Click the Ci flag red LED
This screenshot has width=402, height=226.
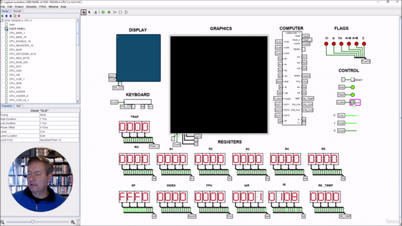point(326,44)
